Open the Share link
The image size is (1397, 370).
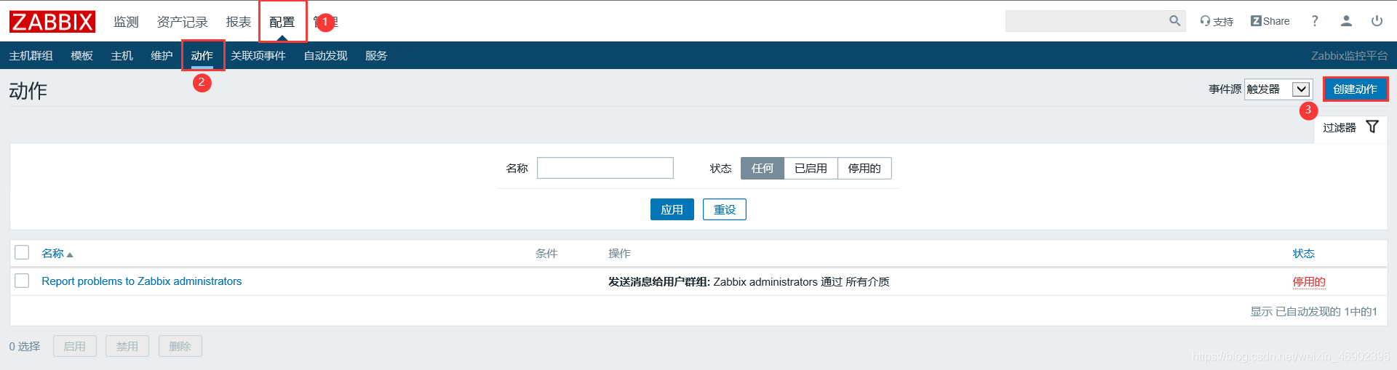(1270, 21)
